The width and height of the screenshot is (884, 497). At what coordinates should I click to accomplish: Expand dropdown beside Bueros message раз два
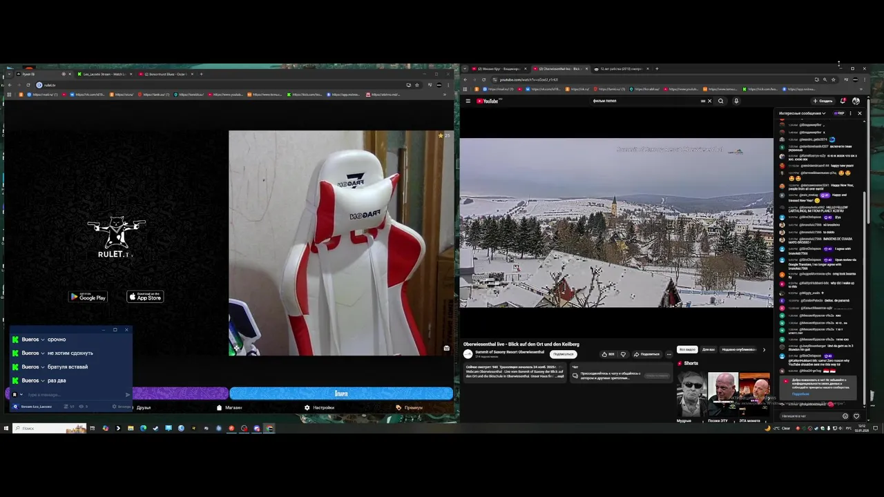43,381
